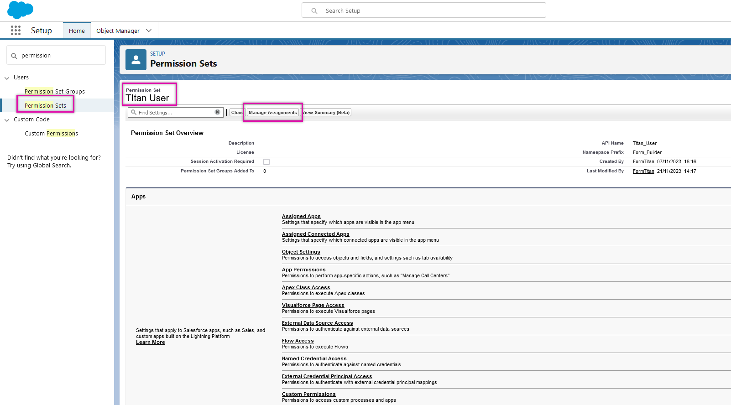Click the Quick Find magnifier icon

point(14,56)
